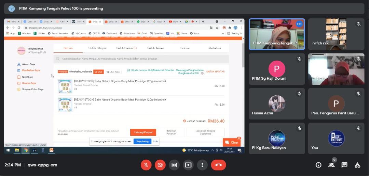Click Hide on sharing notification bar

[x=155, y=141]
